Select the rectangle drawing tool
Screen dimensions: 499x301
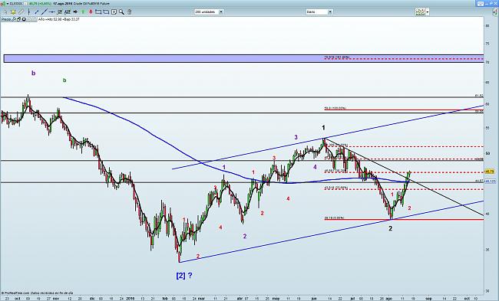click(x=98, y=11)
